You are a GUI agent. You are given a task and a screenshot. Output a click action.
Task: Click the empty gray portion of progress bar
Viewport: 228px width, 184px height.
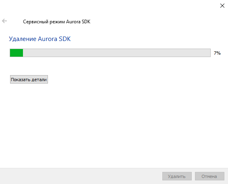[116, 53]
